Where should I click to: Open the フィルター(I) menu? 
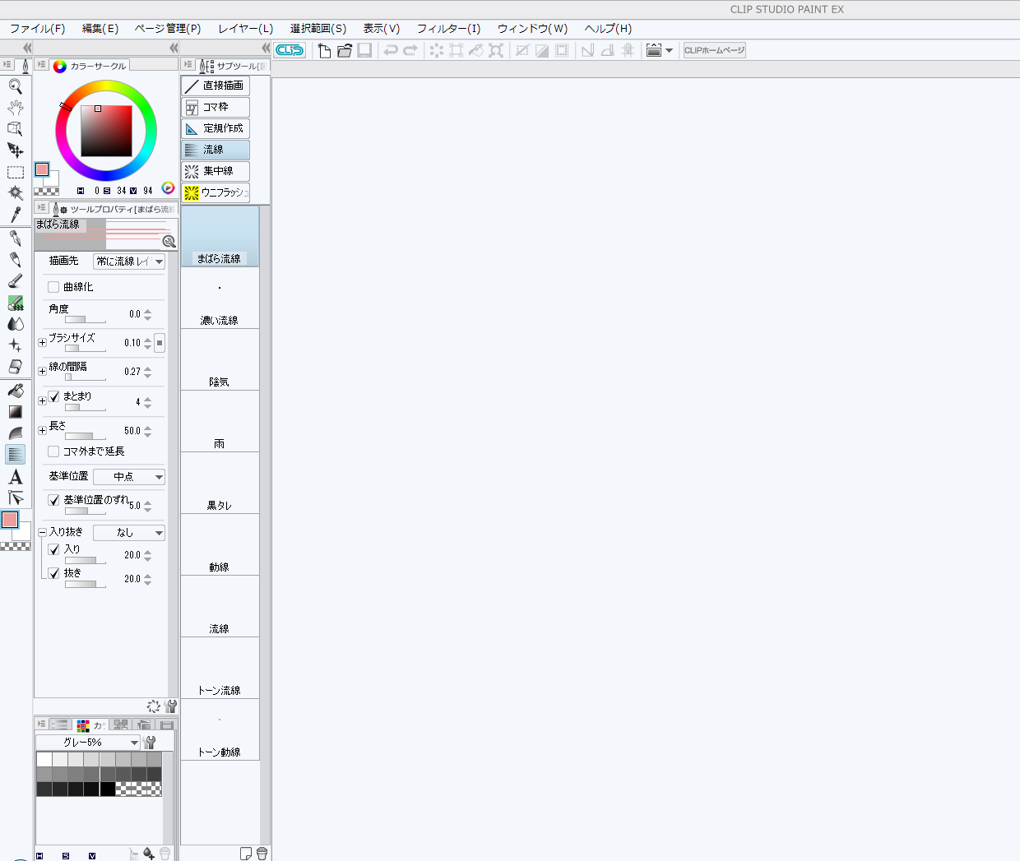point(448,28)
